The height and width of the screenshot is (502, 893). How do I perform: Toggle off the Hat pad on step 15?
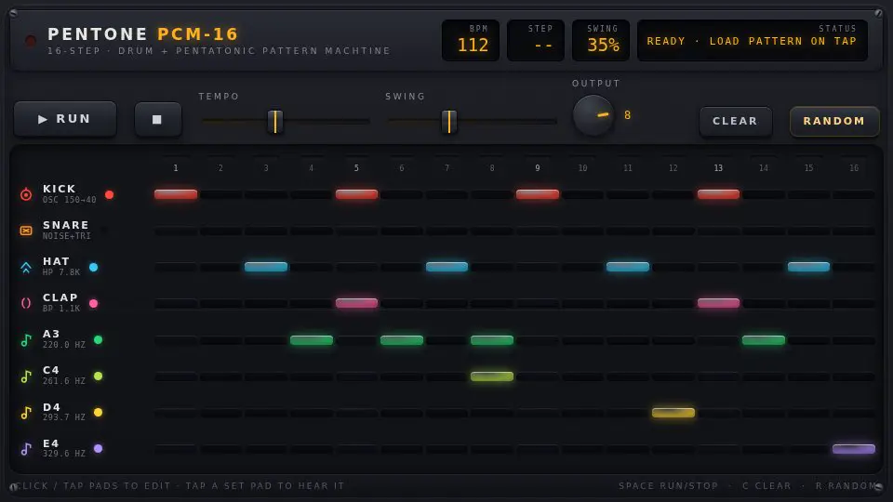(808, 267)
